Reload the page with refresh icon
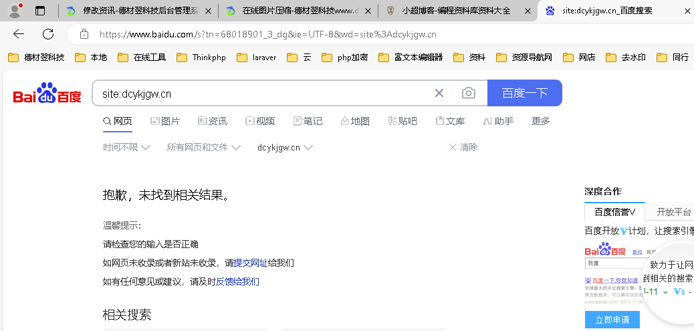694x331 pixels. (47, 34)
